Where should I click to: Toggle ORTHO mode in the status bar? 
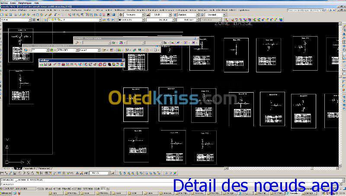(x=57, y=189)
